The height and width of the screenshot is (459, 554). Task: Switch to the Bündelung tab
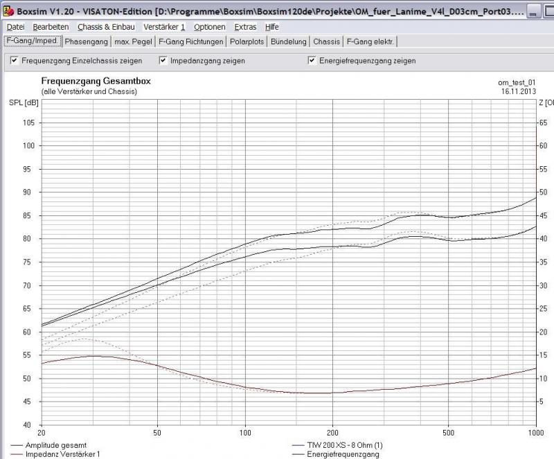[288, 42]
